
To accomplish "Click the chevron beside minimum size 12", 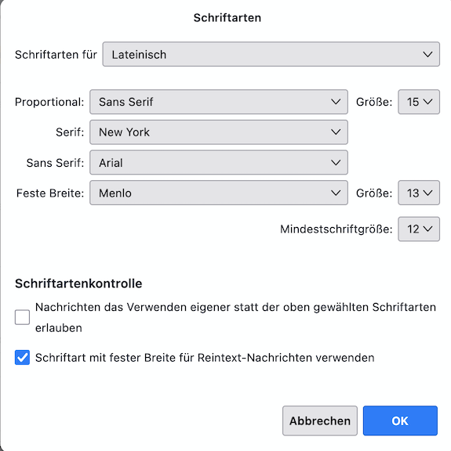I will pos(428,229).
